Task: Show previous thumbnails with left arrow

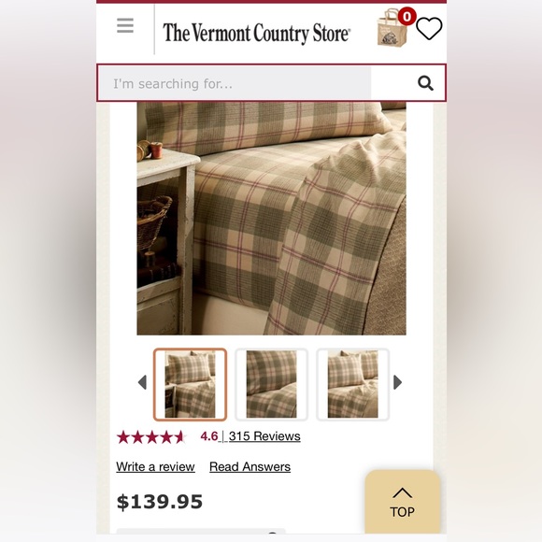Action: (142, 382)
